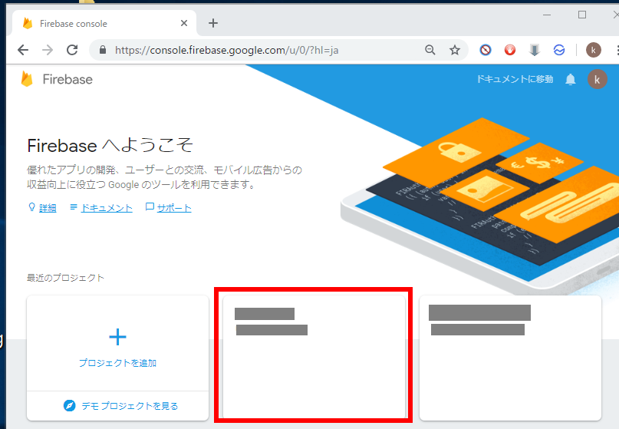Viewport: 619px width, 429px height.
Task: Click the Firebase logo in the header
Action: pyautogui.click(x=57, y=79)
